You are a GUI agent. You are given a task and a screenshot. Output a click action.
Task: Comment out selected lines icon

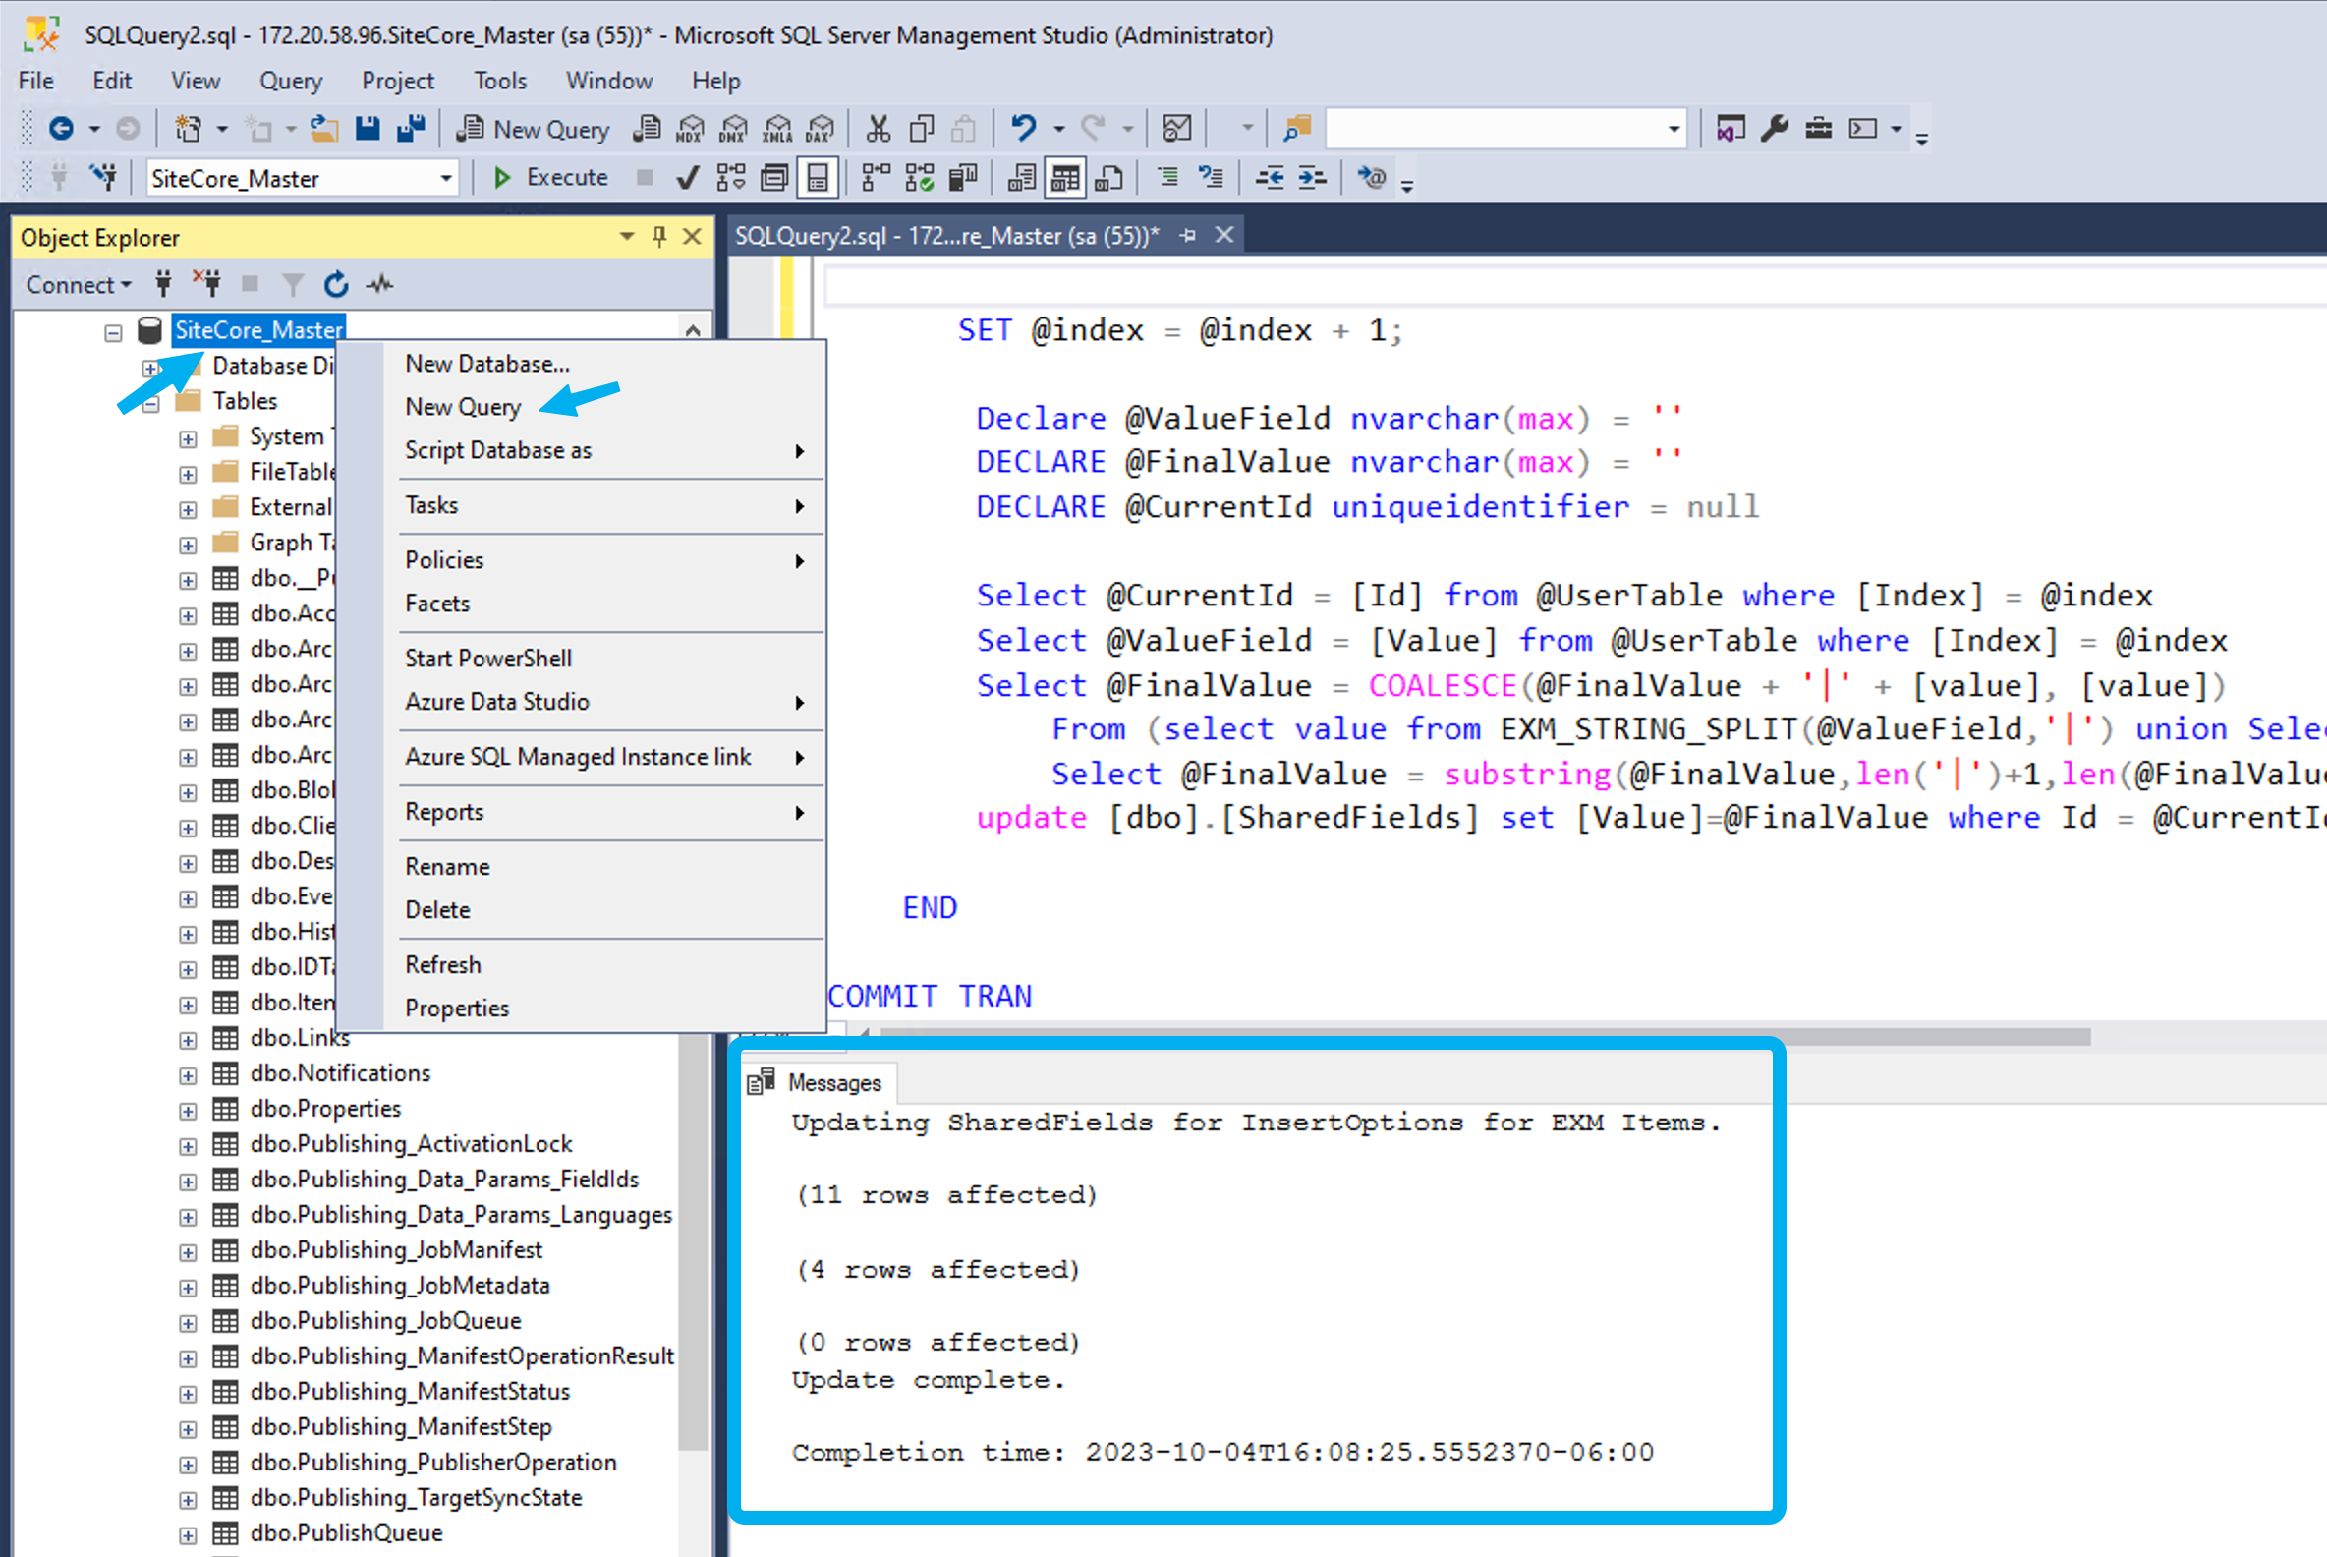[x=1168, y=178]
